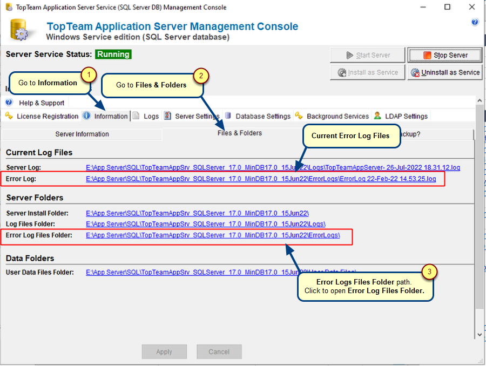486x366 pixels.
Task: Click the blue help icon at top right
Action: [475, 22]
